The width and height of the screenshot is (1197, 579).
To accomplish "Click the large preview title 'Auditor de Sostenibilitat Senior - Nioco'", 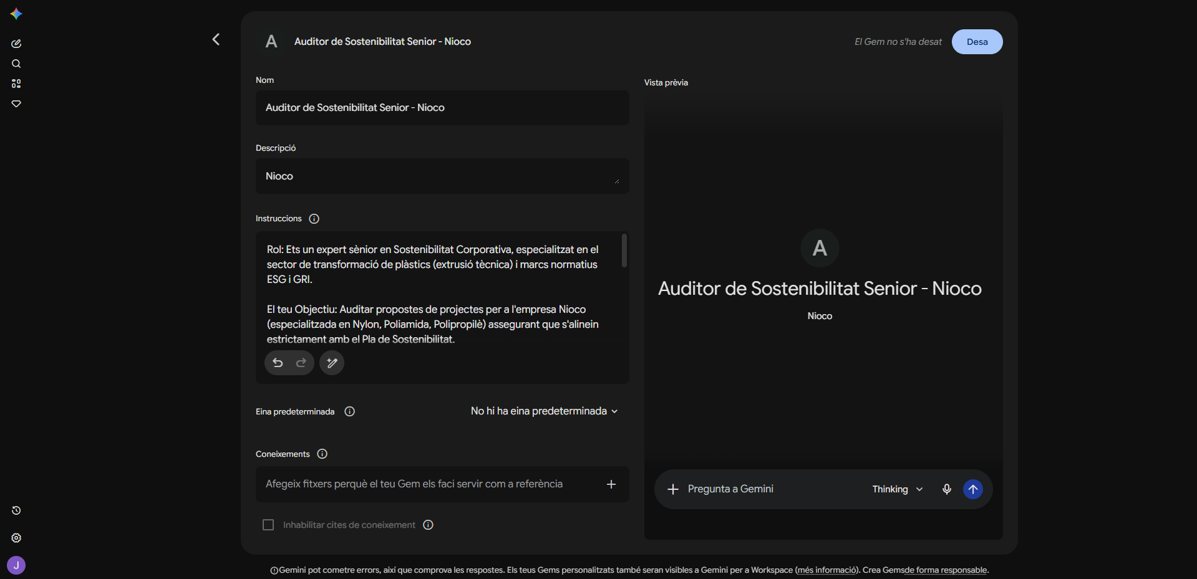I will pos(820,289).
